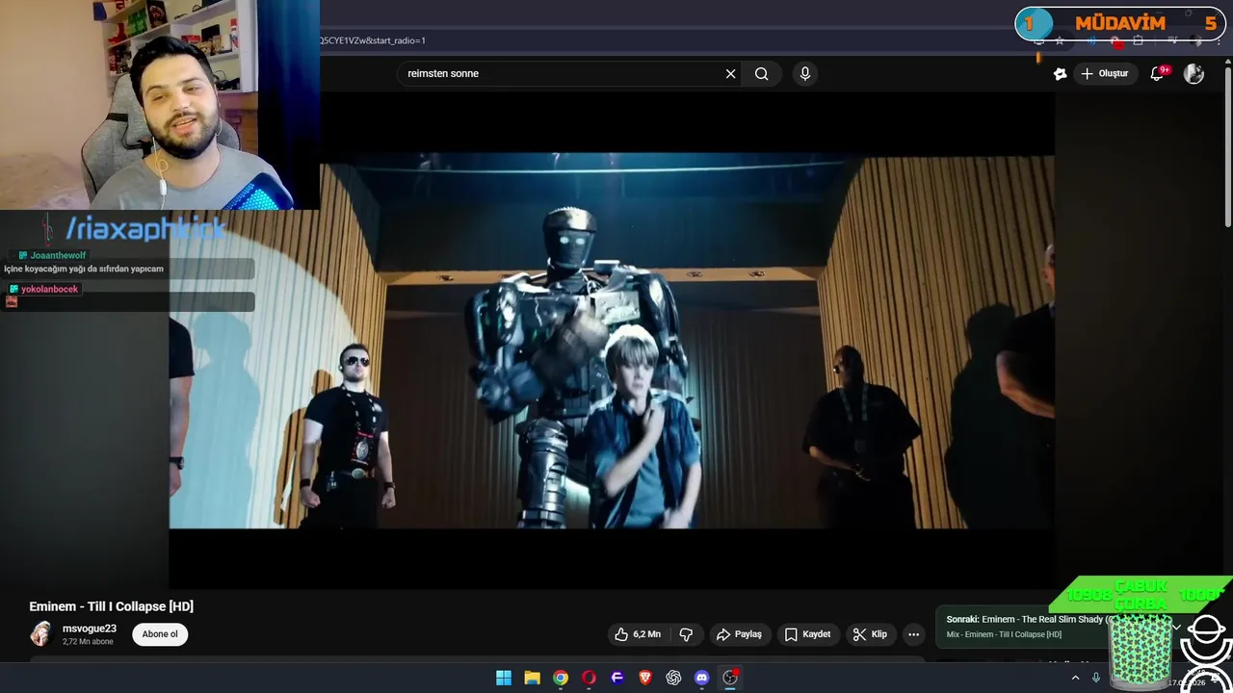1233x693 pixels.
Task: Create a clip using Klip
Action: (x=870, y=634)
